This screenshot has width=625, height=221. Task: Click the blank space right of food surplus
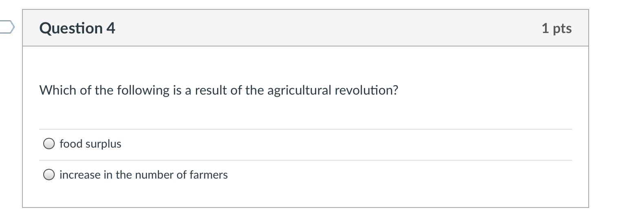[x=326, y=144]
